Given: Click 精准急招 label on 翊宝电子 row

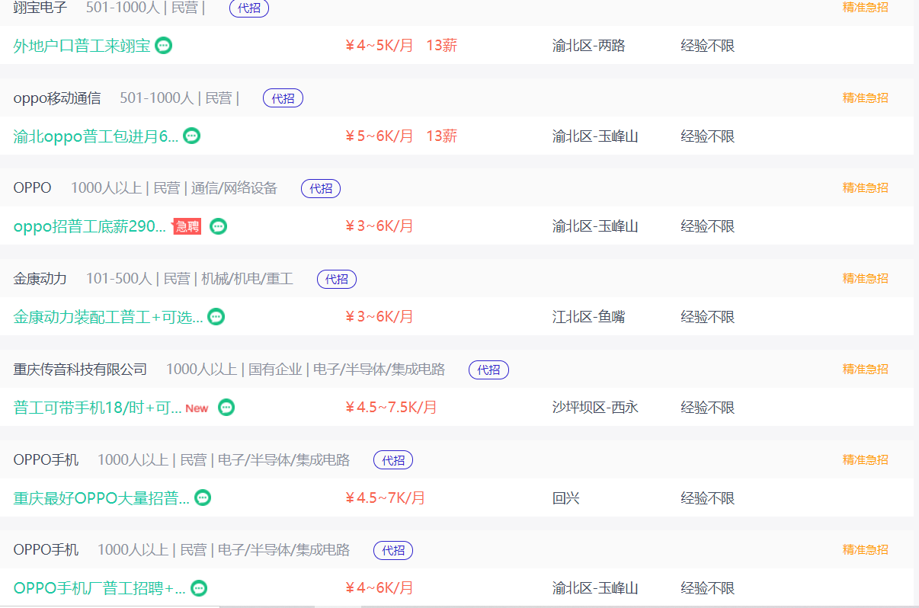Looking at the screenshot, I should 865,8.
